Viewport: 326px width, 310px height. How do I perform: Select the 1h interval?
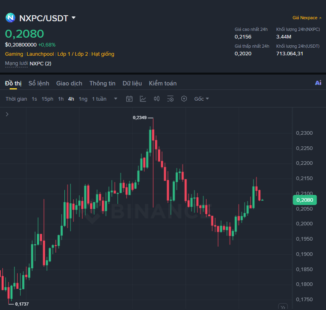tap(61, 99)
